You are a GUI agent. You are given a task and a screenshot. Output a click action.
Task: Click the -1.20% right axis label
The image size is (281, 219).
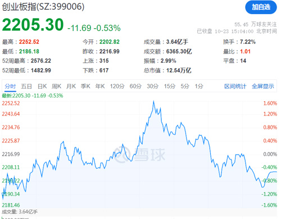tap(269, 194)
